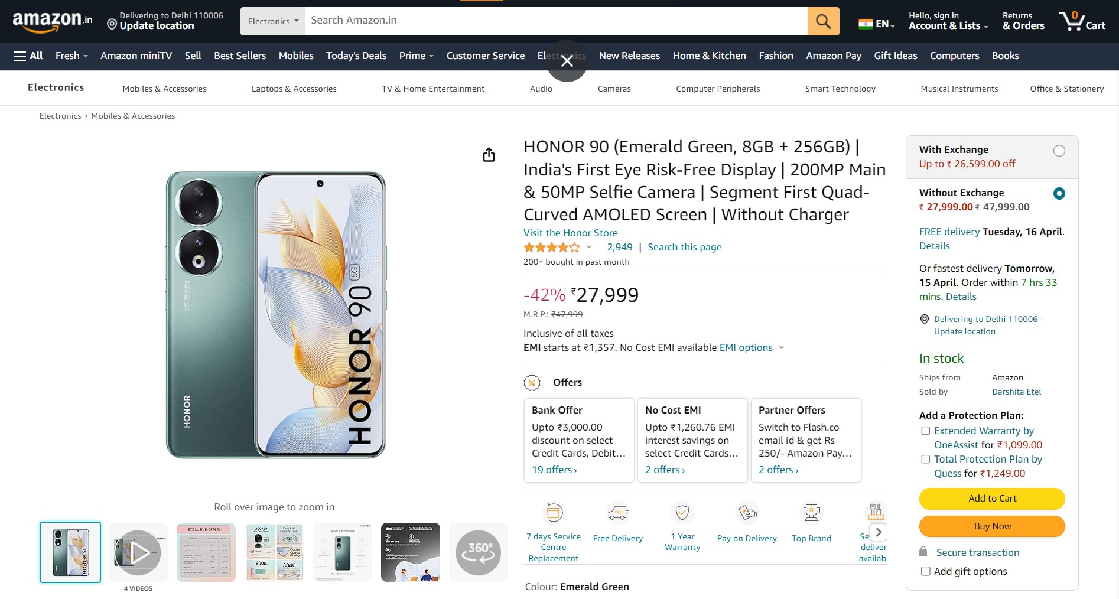Open the 360 degree view thumbnail
The width and height of the screenshot is (1119, 599).
479,552
